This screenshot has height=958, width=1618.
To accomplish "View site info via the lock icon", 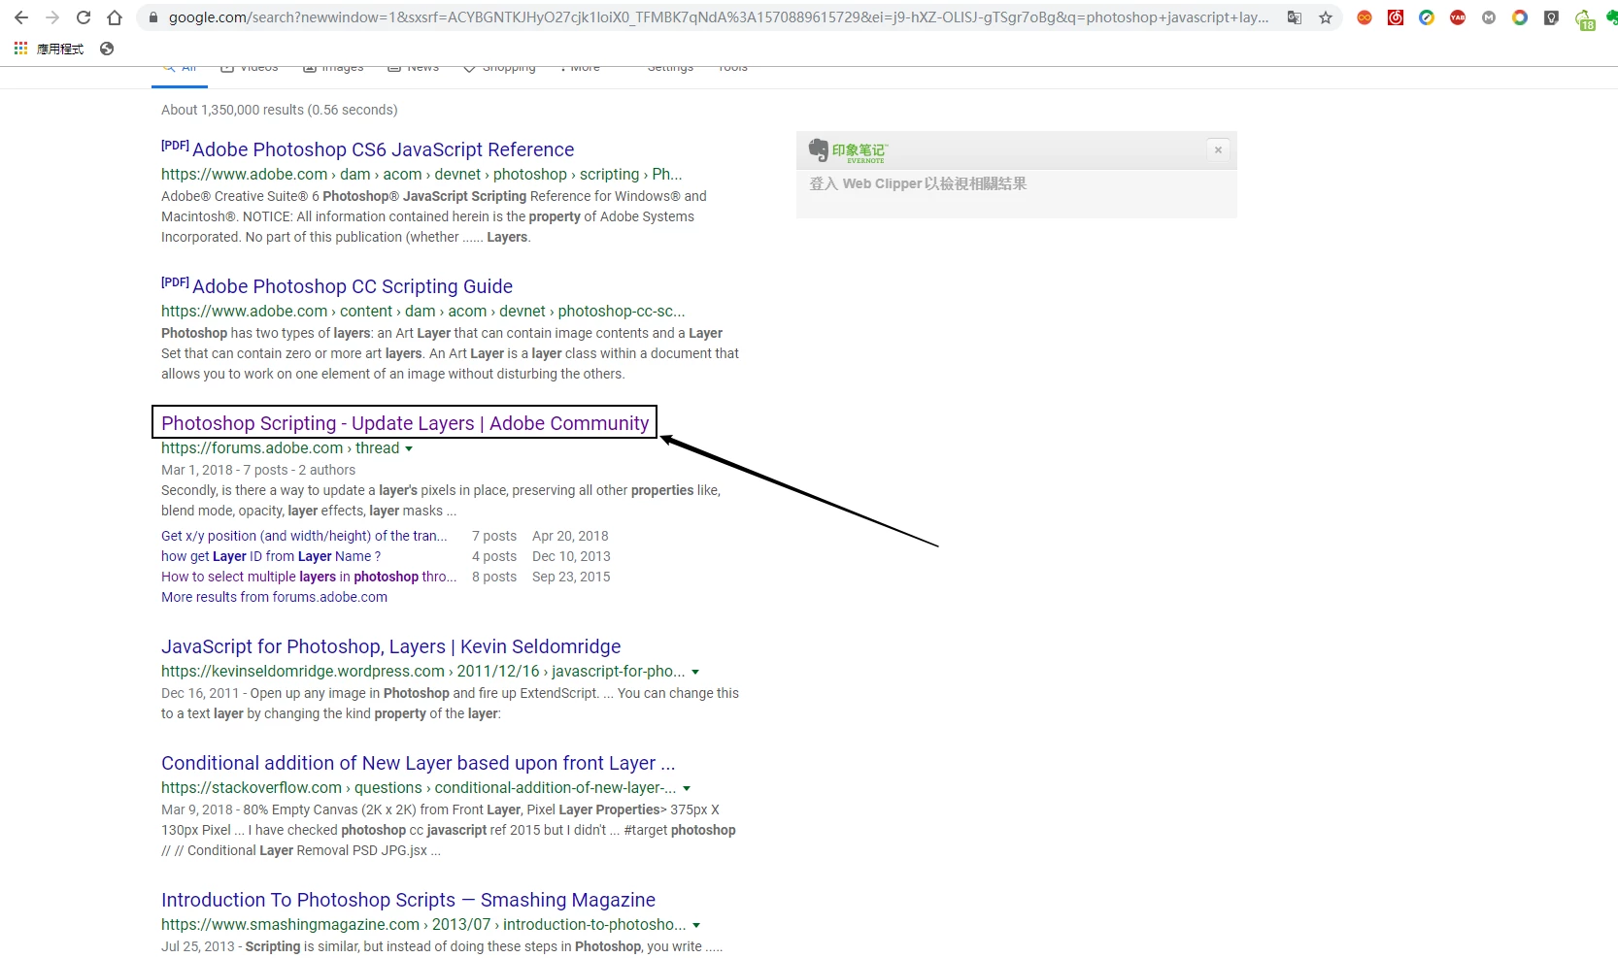I will [x=152, y=17].
